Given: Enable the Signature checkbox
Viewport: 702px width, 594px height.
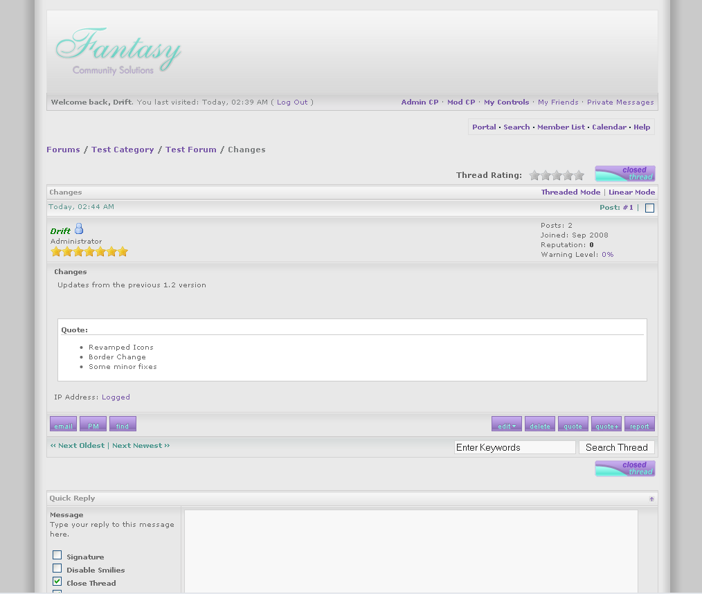Looking at the screenshot, I should (x=57, y=555).
